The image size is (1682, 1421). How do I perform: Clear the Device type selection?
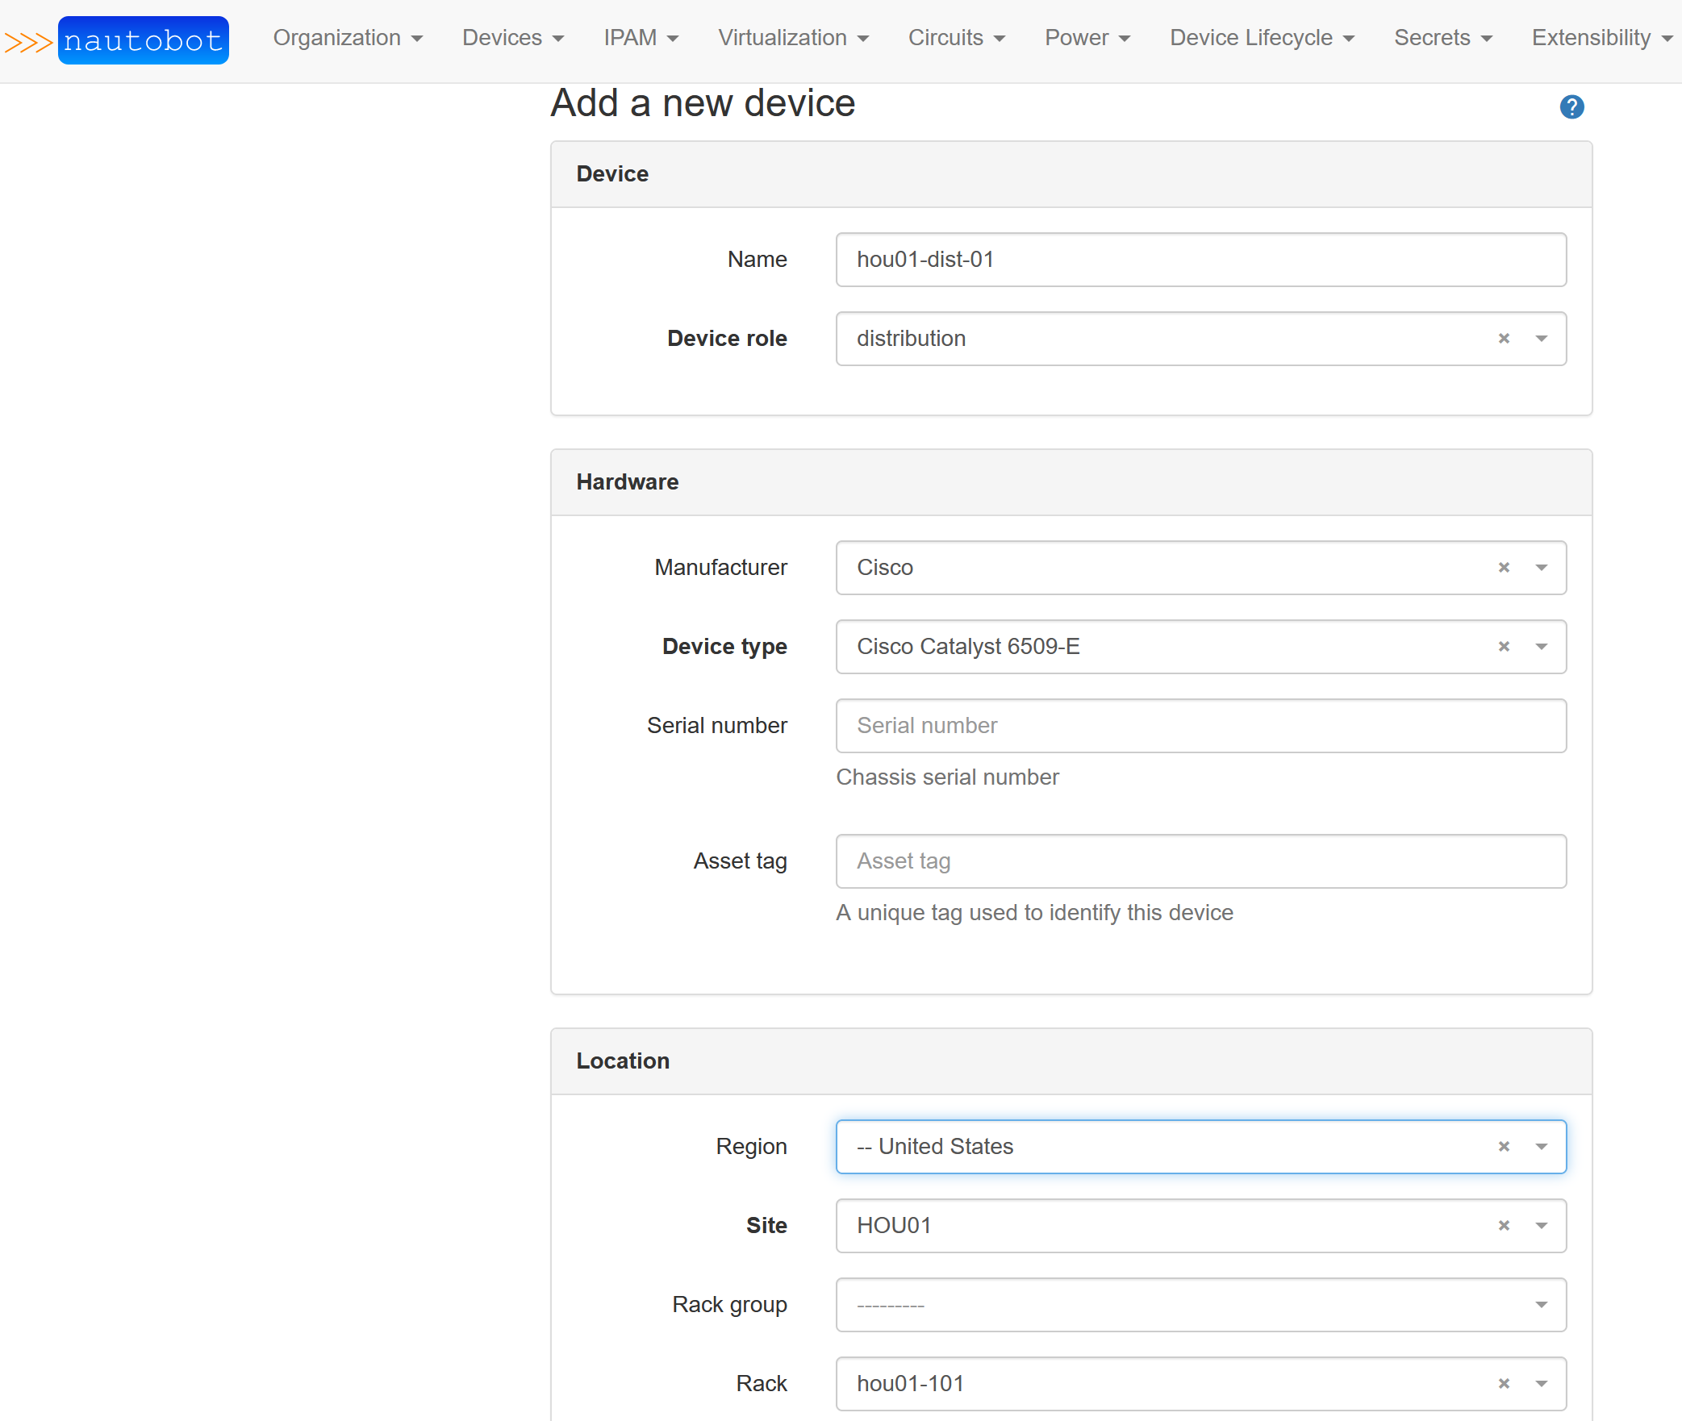1503,647
